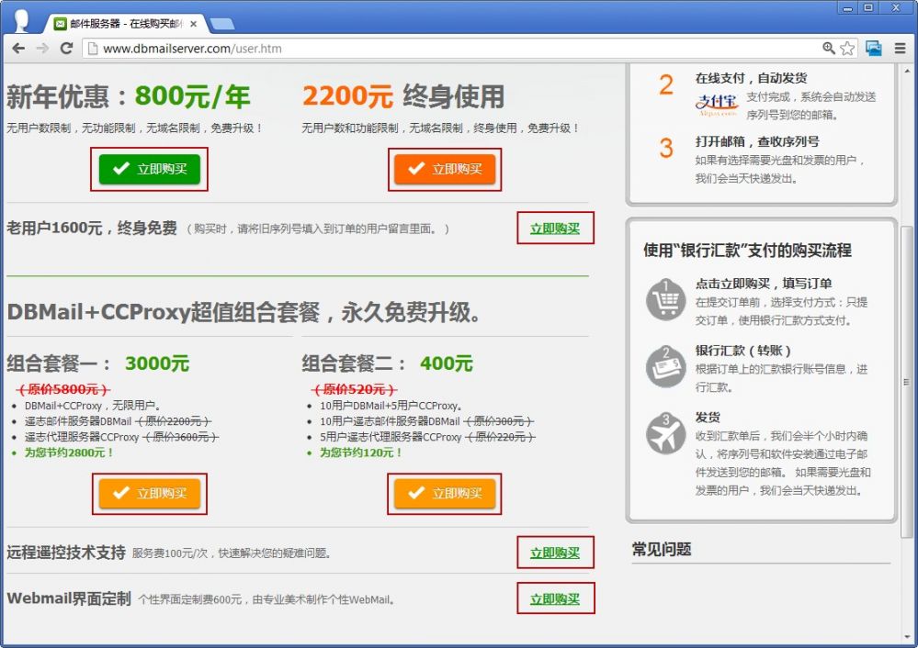This screenshot has width=918, height=648.
Task: Click the 在线支付，自动发货 heading
Action: pyautogui.click(x=751, y=78)
